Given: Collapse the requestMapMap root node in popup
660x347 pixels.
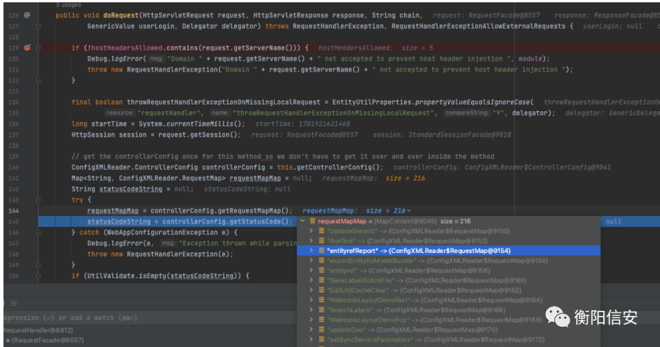Looking at the screenshot, I should click(302, 221).
